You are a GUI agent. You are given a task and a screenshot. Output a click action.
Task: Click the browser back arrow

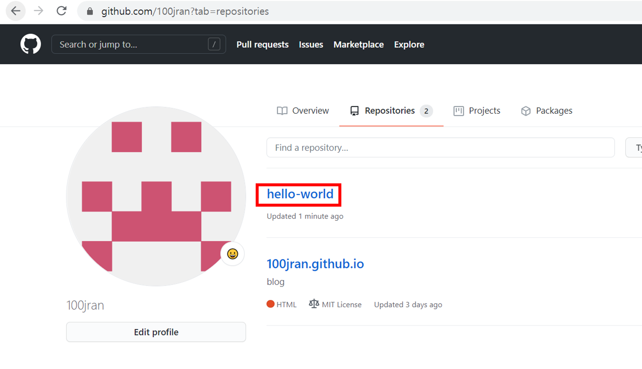(15, 11)
